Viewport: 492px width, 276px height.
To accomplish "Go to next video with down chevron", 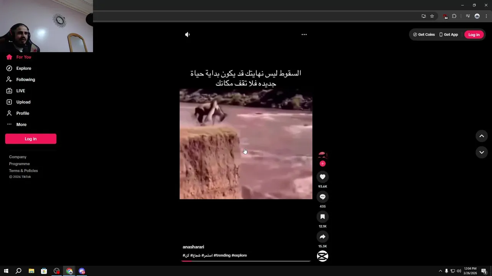I will pos(482,152).
